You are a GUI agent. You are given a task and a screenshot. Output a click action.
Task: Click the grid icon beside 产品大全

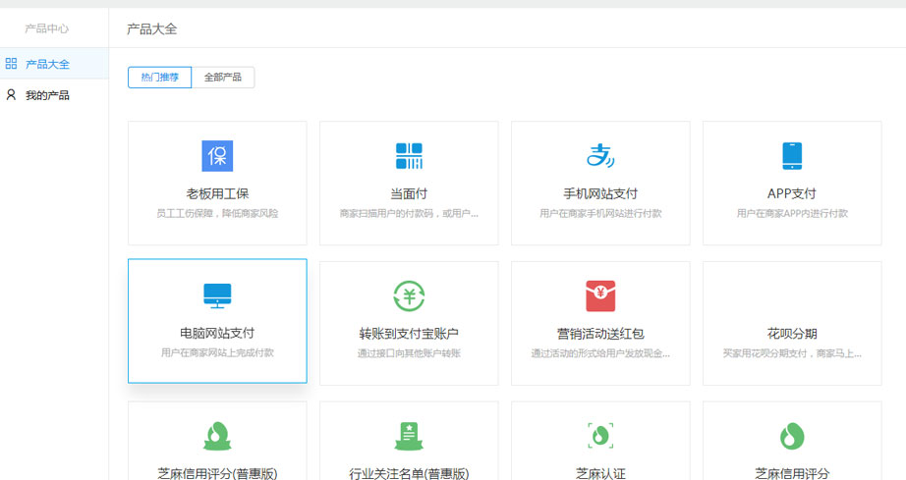[11, 64]
